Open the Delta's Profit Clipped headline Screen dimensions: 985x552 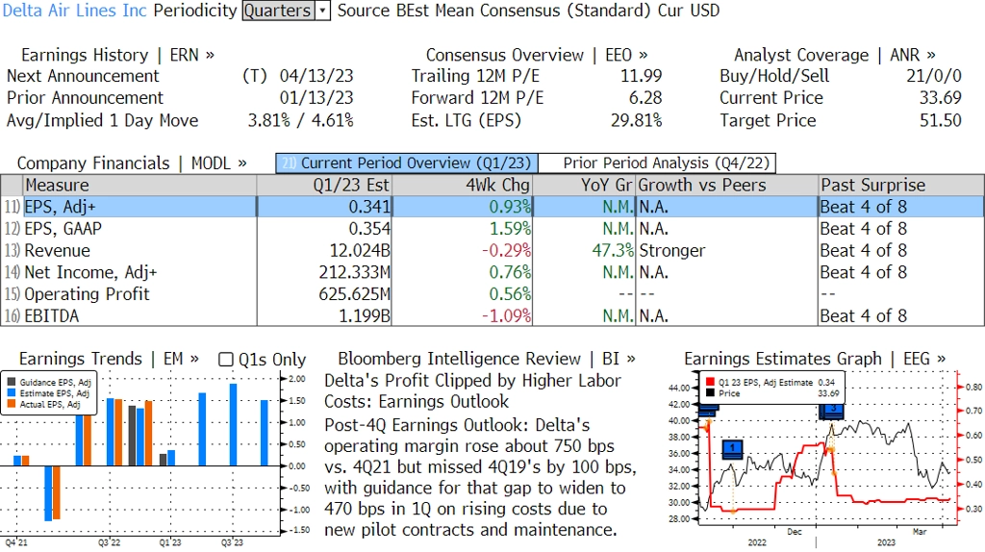(x=472, y=390)
